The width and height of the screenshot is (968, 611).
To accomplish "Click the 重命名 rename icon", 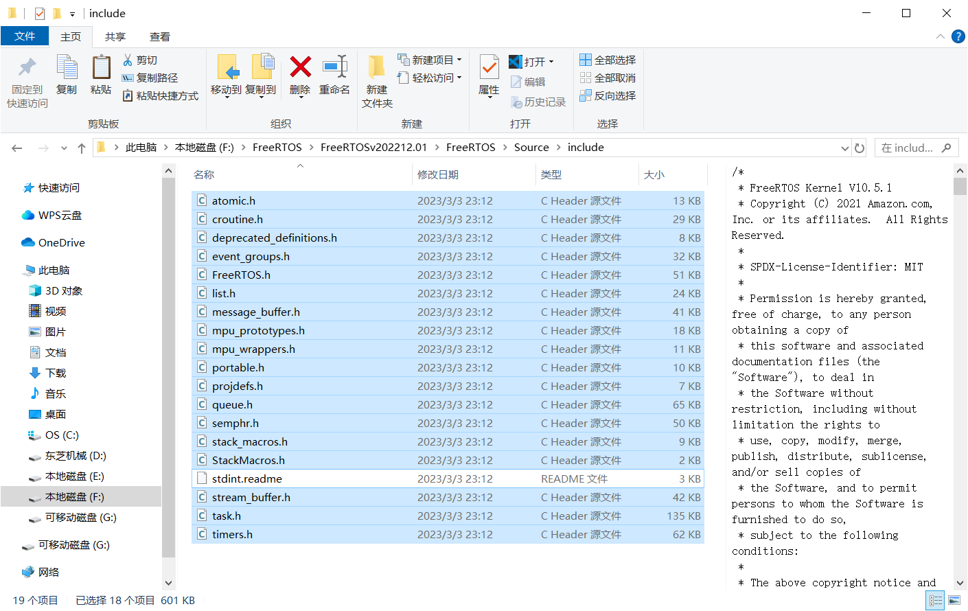I will [335, 67].
